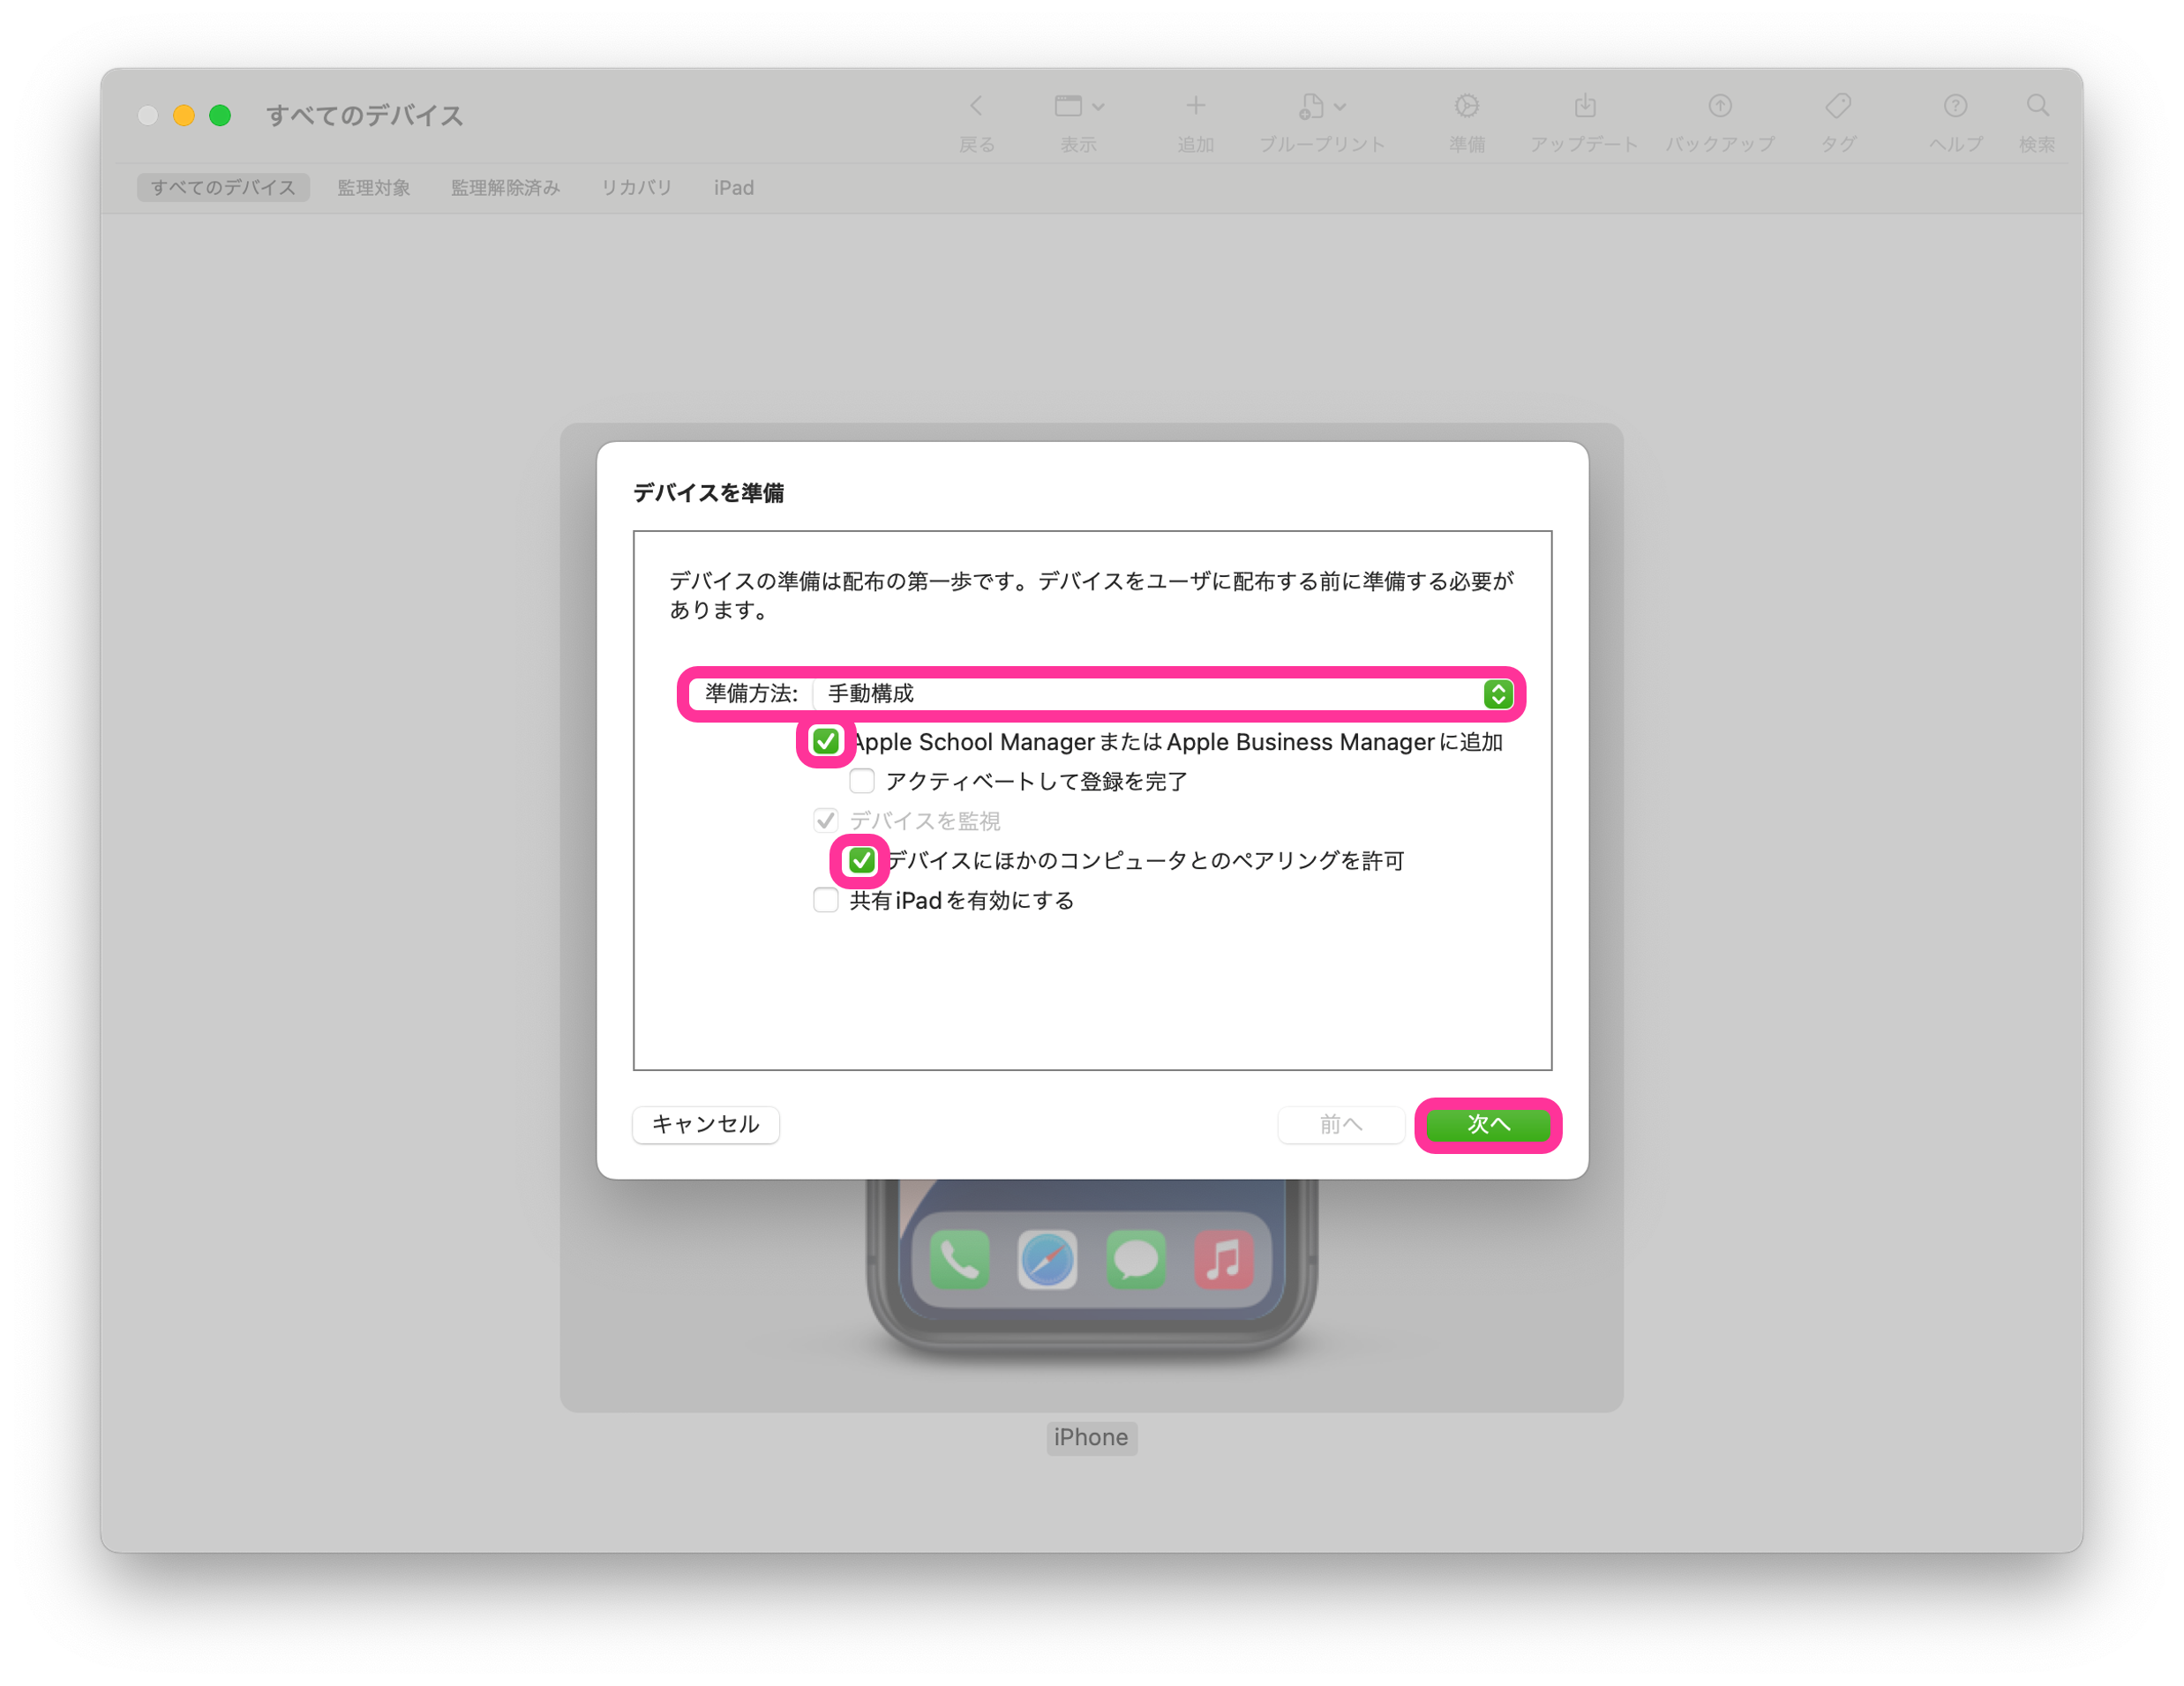The image size is (2184, 1686).
Task: Switch to the 監理対象 tab
Action: pos(373,188)
